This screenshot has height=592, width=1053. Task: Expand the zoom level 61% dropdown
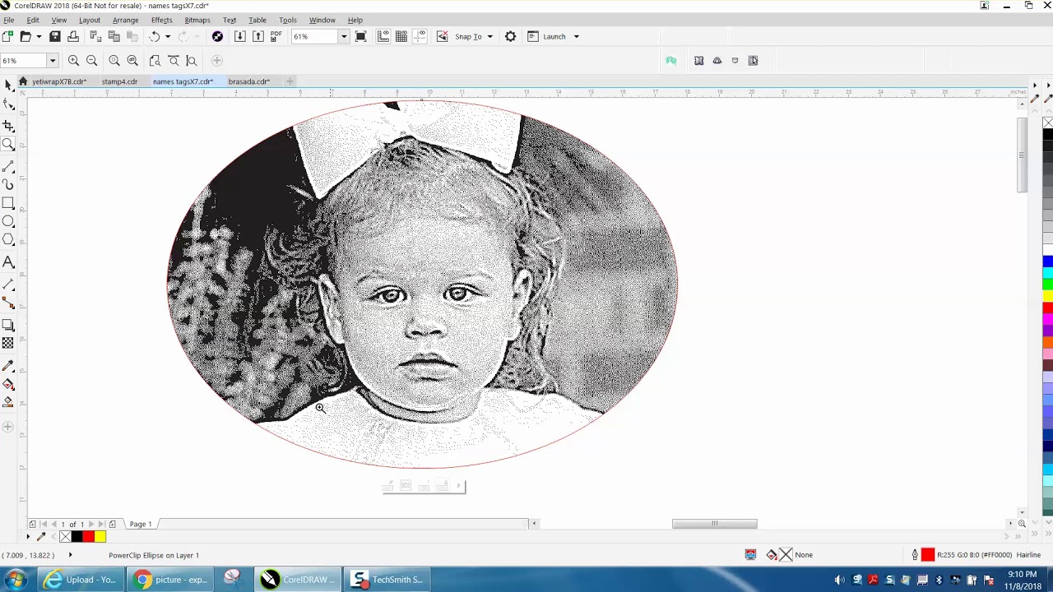tap(344, 36)
